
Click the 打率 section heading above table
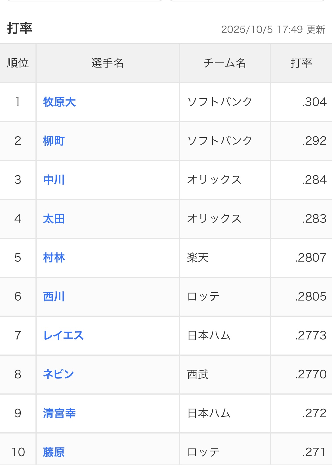[x=20, y=29]
